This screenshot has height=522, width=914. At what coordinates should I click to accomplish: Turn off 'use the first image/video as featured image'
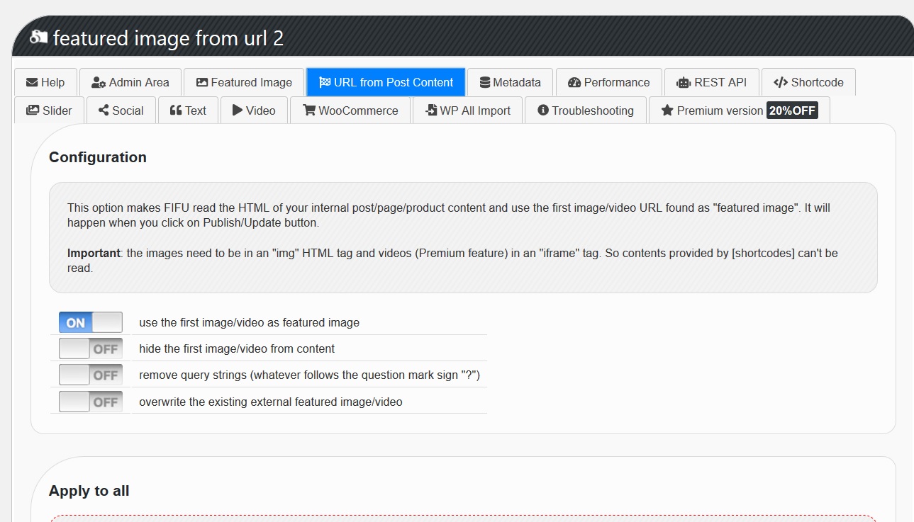click(x=91, y=323)
